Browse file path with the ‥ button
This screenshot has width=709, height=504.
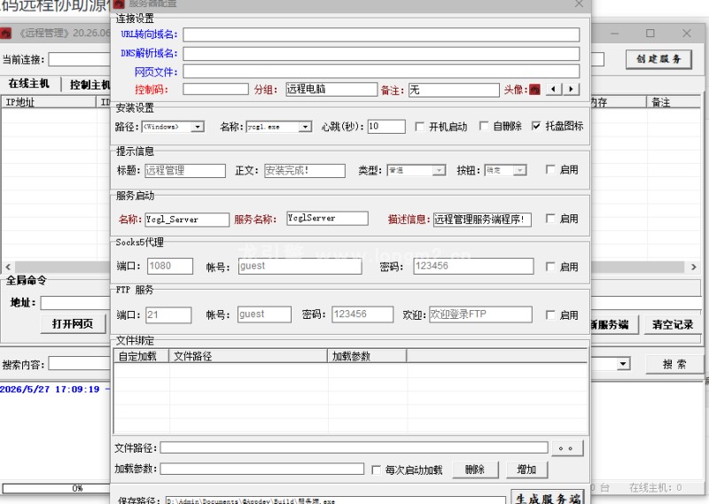point(567,448)
